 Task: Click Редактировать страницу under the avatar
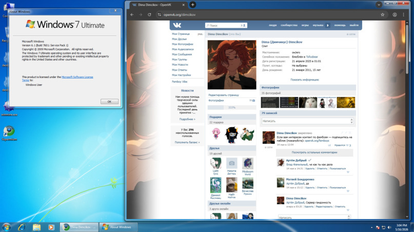224,95
